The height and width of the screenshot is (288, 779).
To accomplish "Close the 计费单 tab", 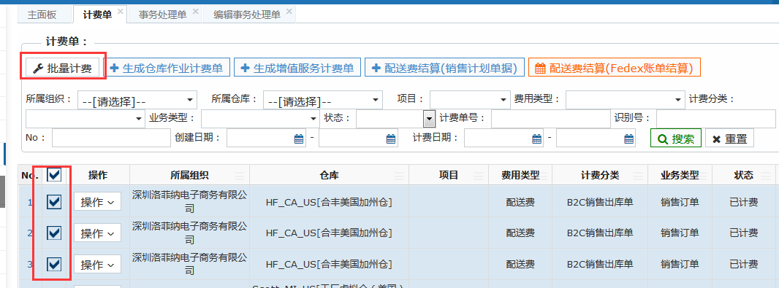I will 121,12.
